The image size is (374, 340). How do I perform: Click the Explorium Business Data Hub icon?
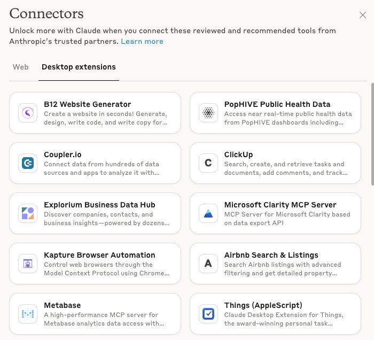coord(27,213)
